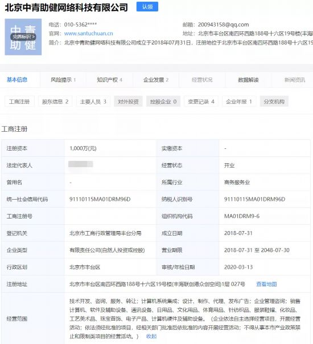Click the blurred legal representative name
Viewport: 313px width, 344px height.
coord(81,164)
